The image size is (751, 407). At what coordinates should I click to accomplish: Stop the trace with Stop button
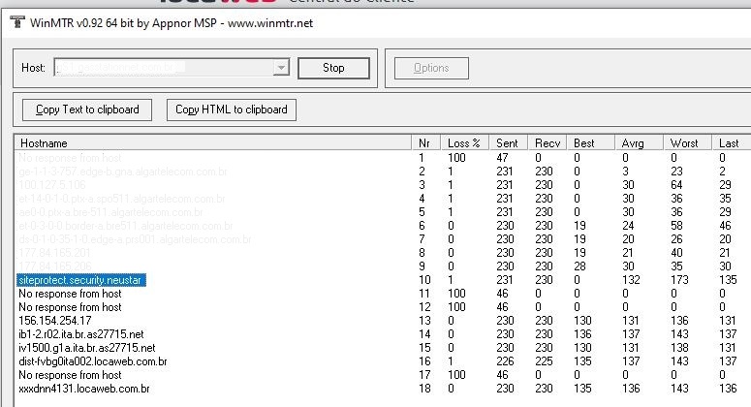(333, 68)
